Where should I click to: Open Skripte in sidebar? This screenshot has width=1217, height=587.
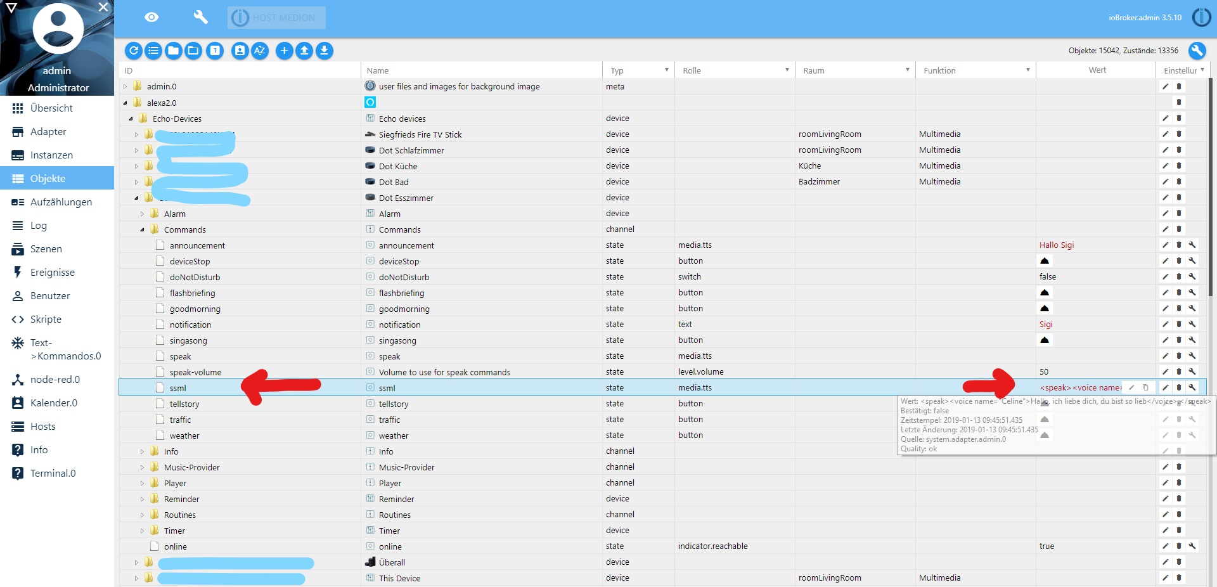point(57,319)
